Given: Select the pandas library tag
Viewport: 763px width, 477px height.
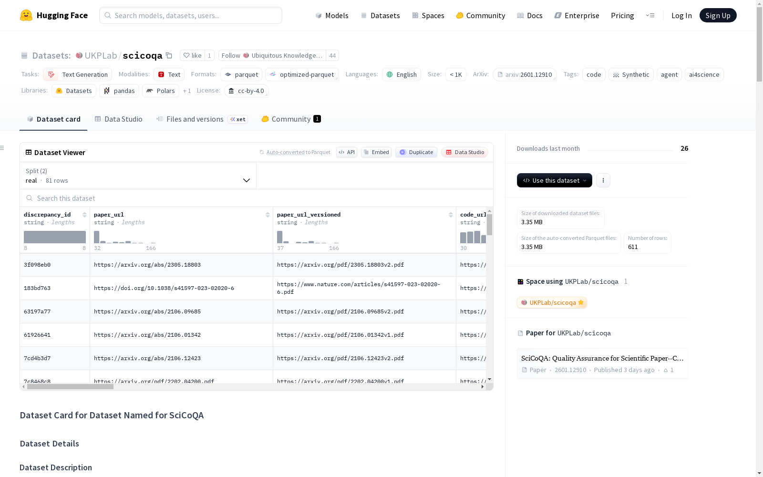Looking at the screenshot, I should [x=119, y=91].
